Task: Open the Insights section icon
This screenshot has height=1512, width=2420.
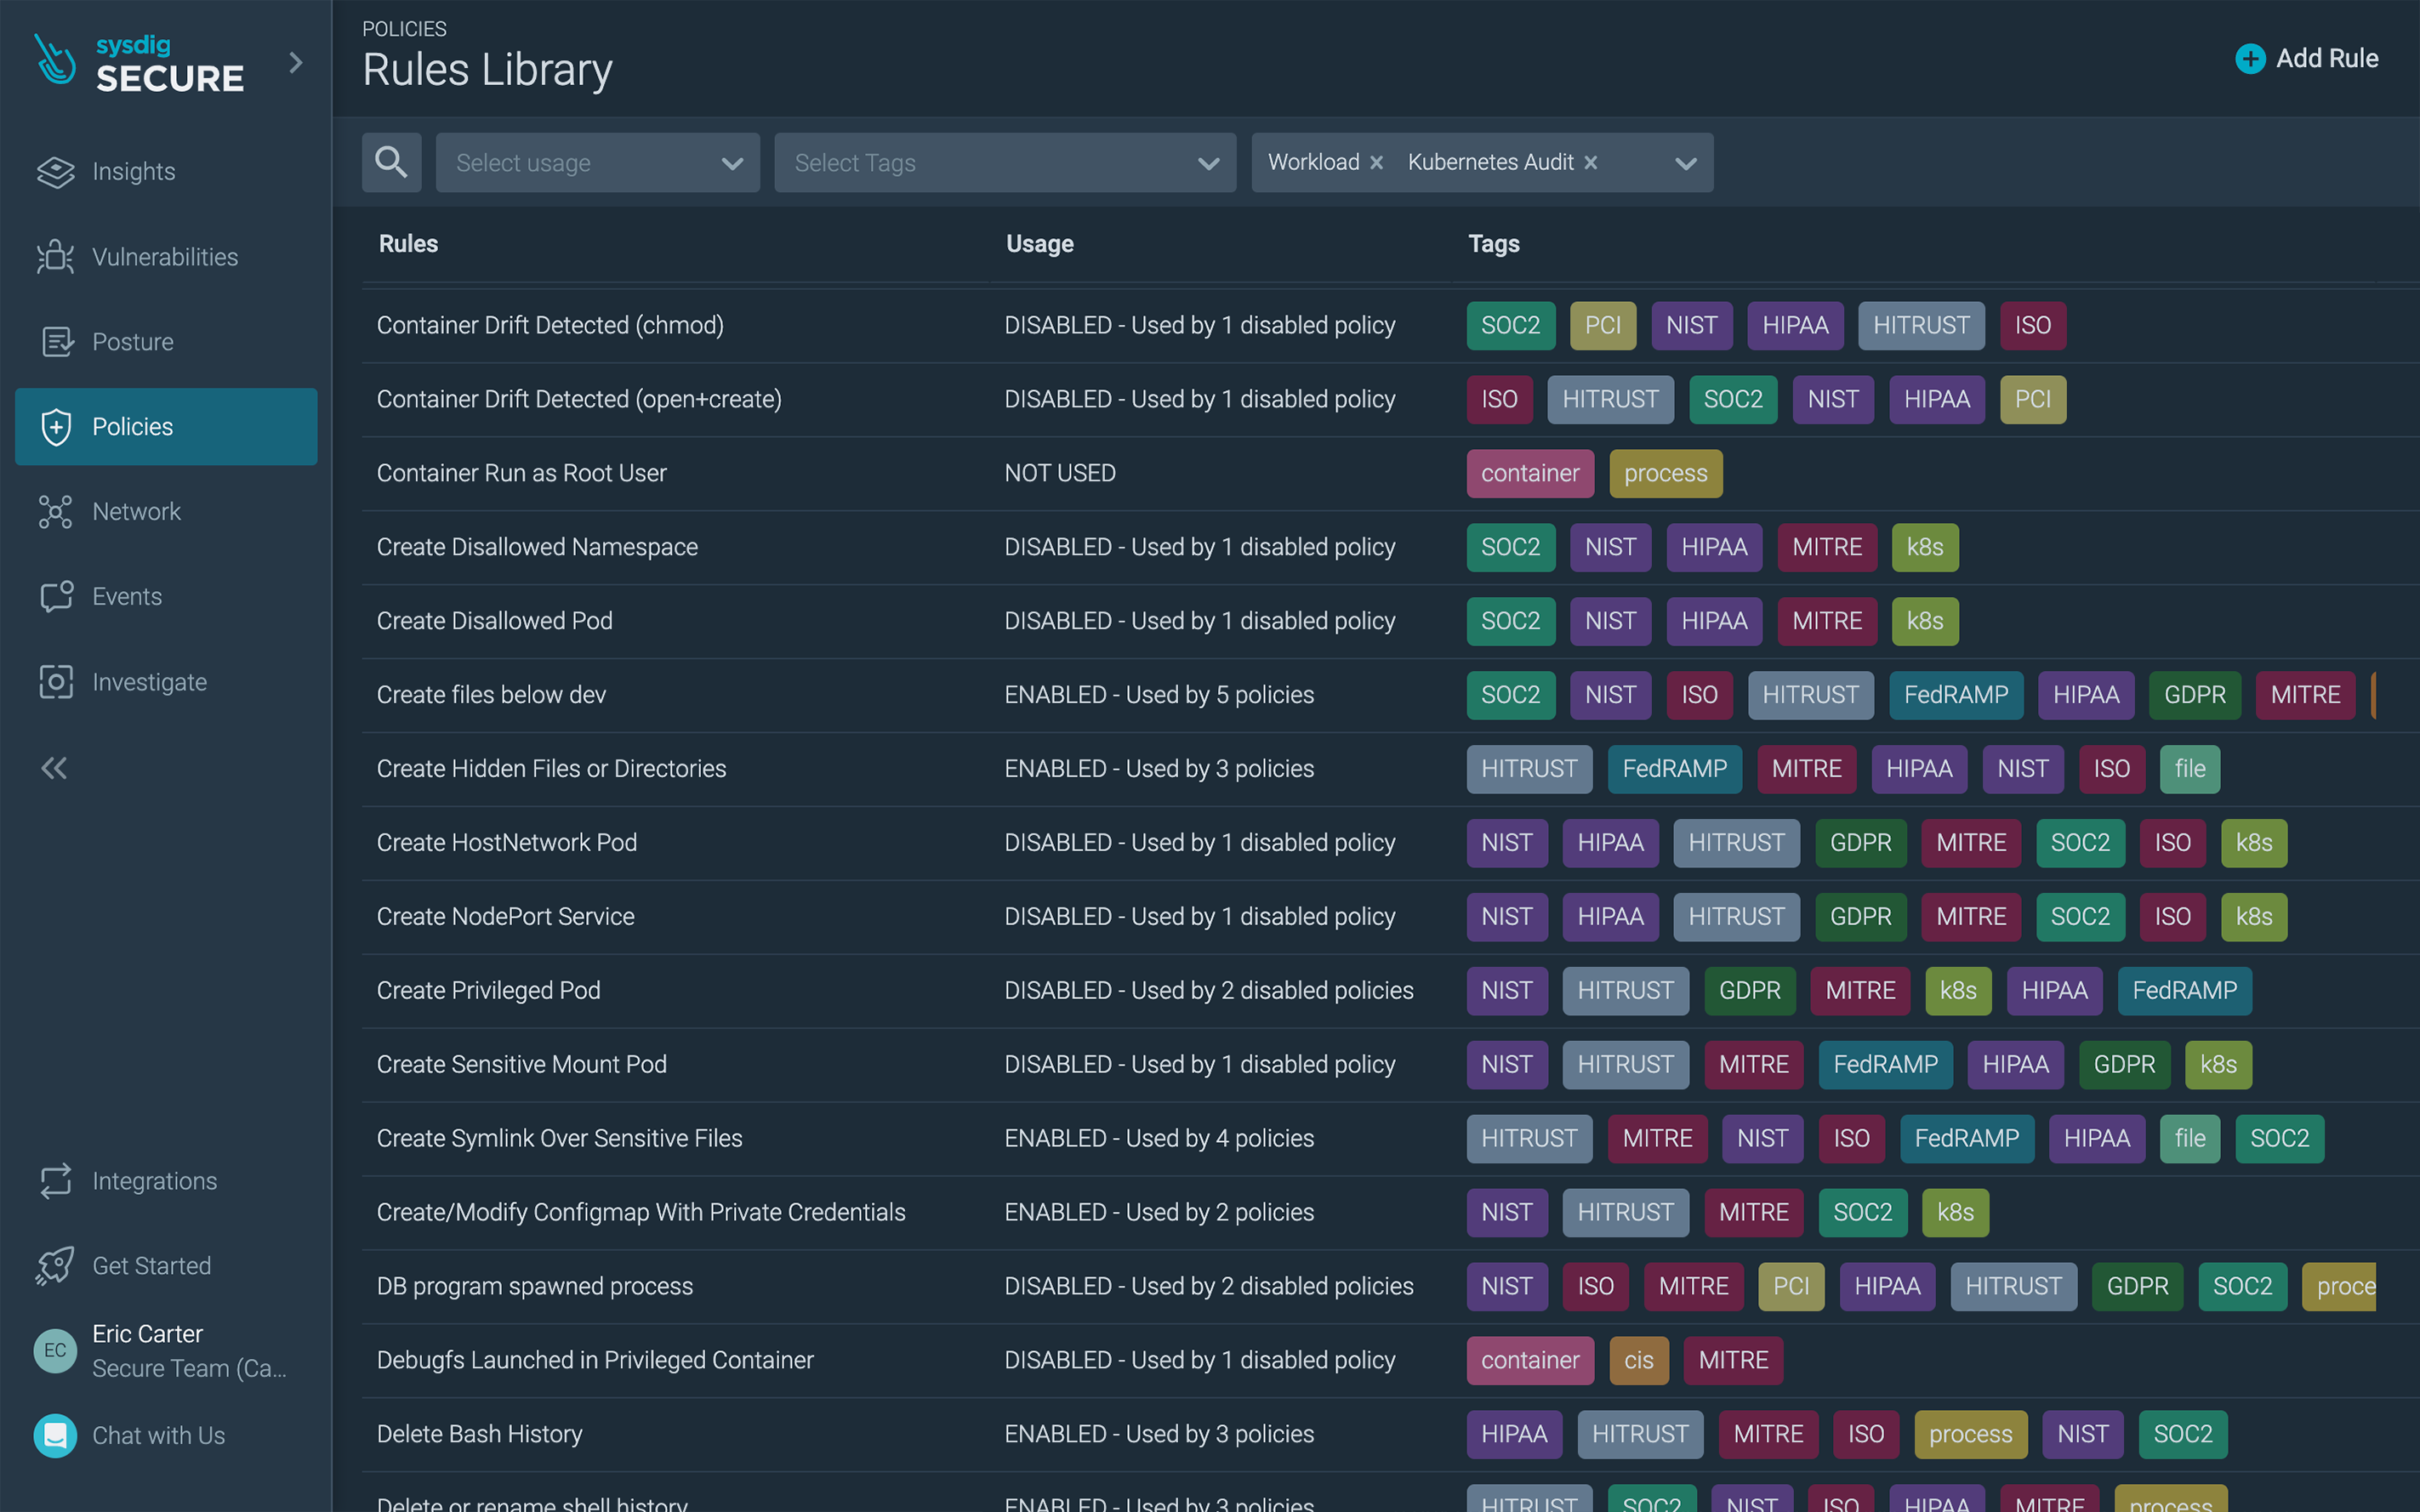Action: pos(56,172)
